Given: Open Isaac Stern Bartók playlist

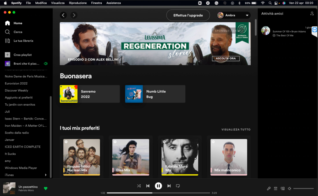Looking at the screenshot, I should point(25,119).
